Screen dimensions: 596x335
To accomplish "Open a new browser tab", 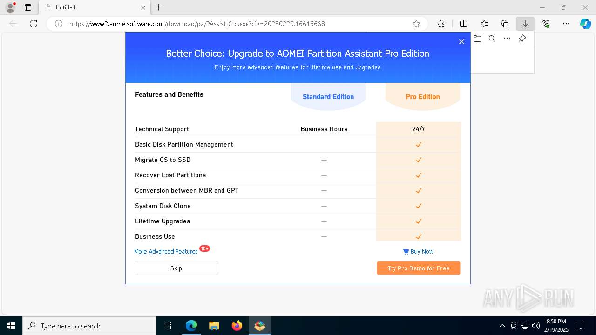I will tap(159, 7).
